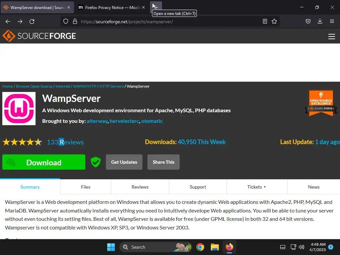This screenshot has width=340, height=255.
Task: Close the Firefox Privacy Notice tab
Action: coord(143,7)
